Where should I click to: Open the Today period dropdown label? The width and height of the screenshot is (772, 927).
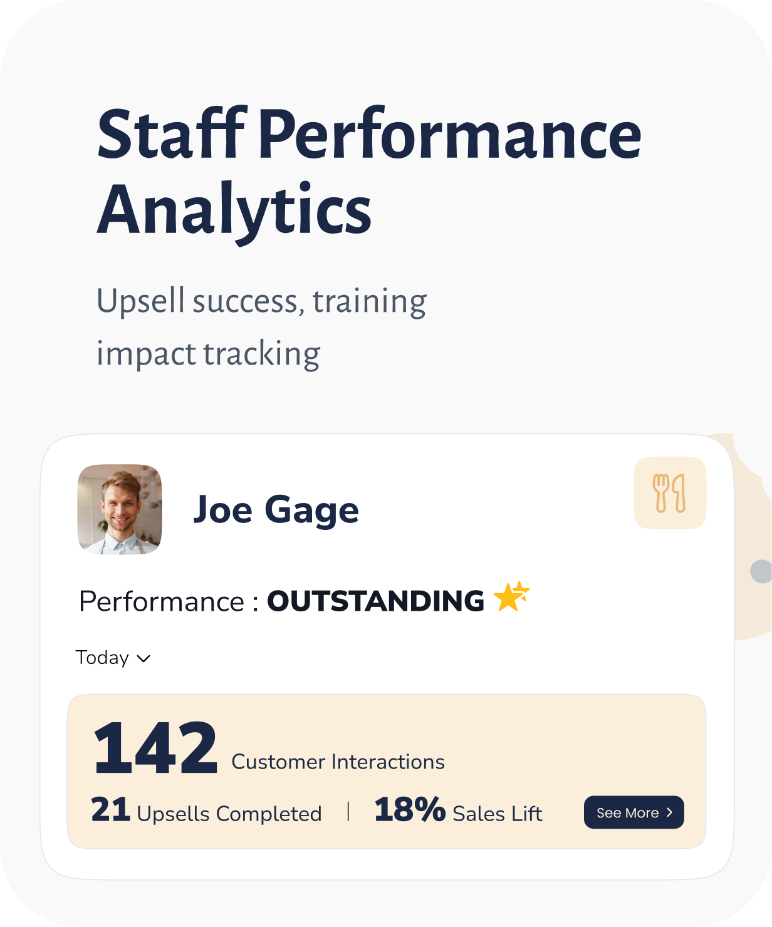102,658
